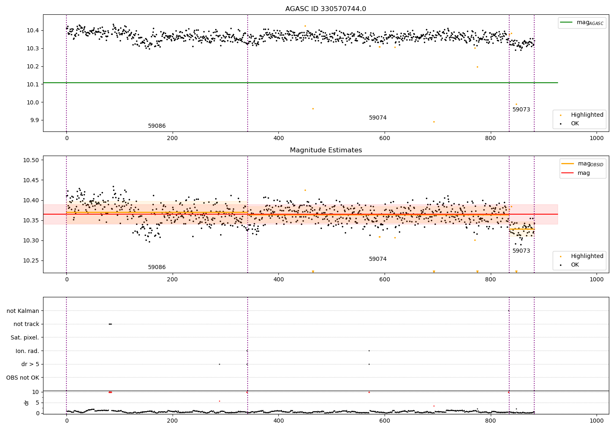The height and width of the screenshot is (430, 615).
Task: Click the '200' x-axis tick of the middle plot
Action: 172,280
